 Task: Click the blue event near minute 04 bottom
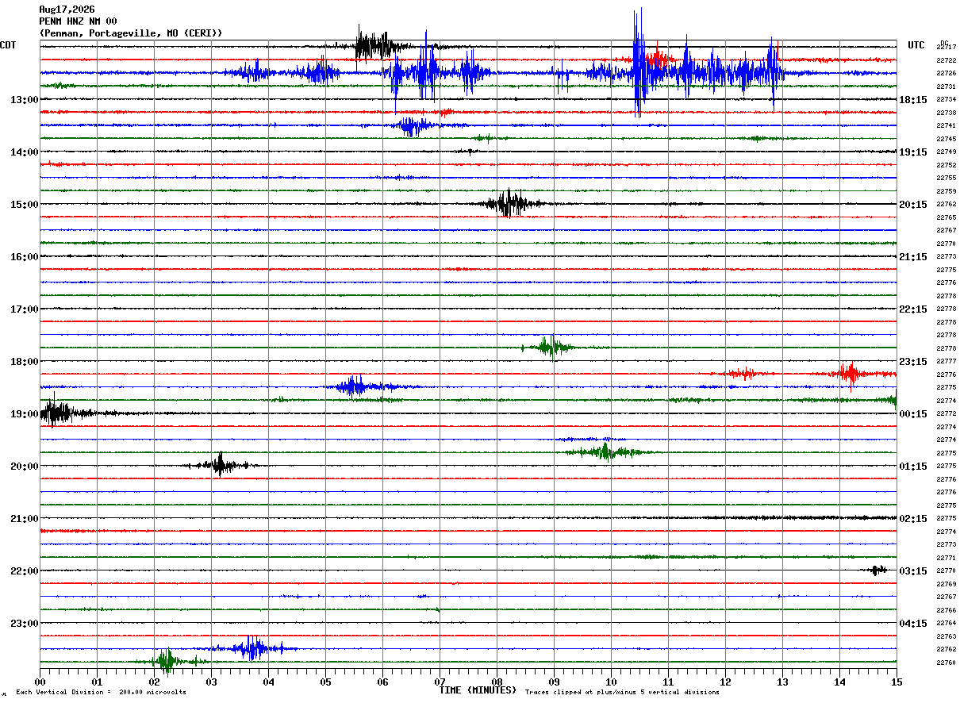point(252,648)
